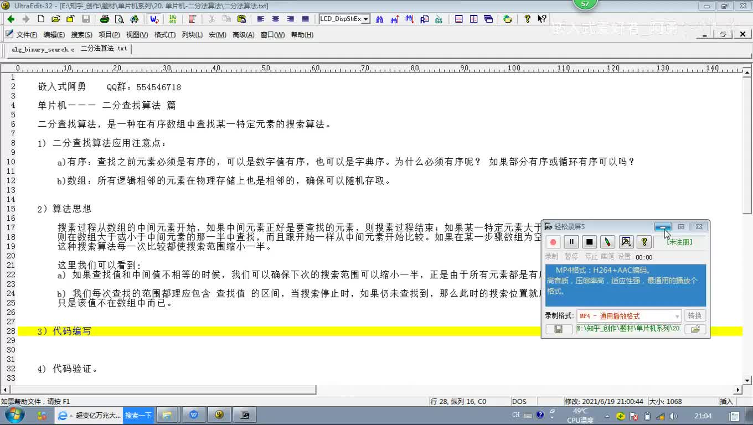Open the 编辑(E) menu

point(54,35)
